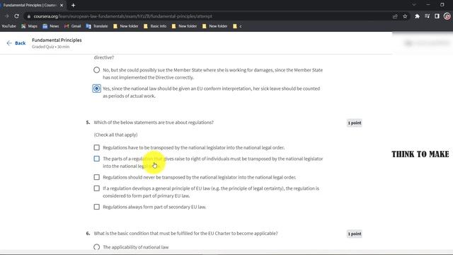Open the first New folder bookmark

(126, 26)
